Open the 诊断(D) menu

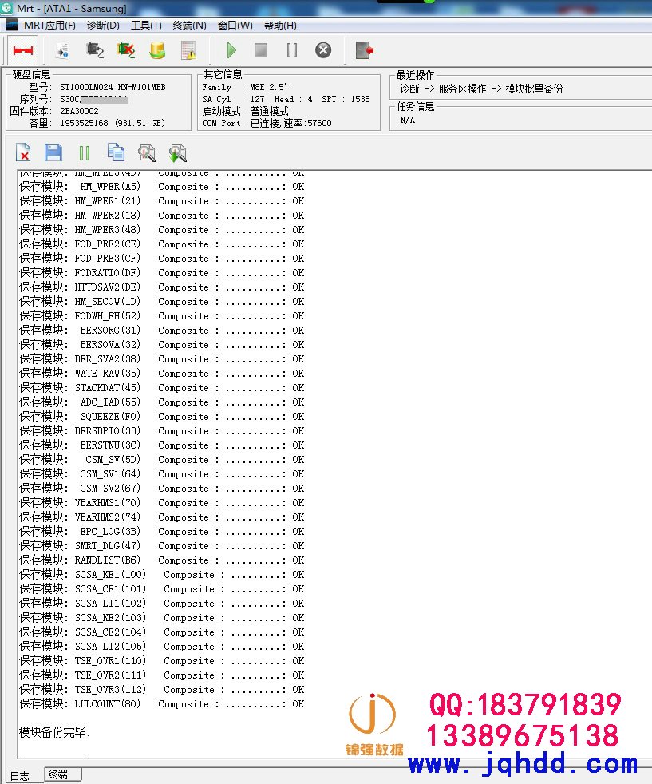pyautogui.click(x=103, y=25)
